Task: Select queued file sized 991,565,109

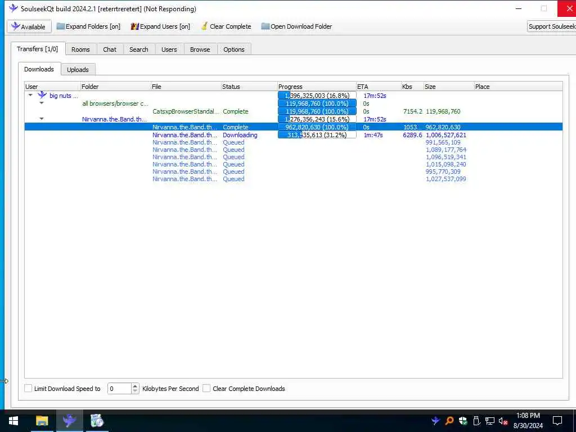Action: pyautogui.click(x=294, y=142)
